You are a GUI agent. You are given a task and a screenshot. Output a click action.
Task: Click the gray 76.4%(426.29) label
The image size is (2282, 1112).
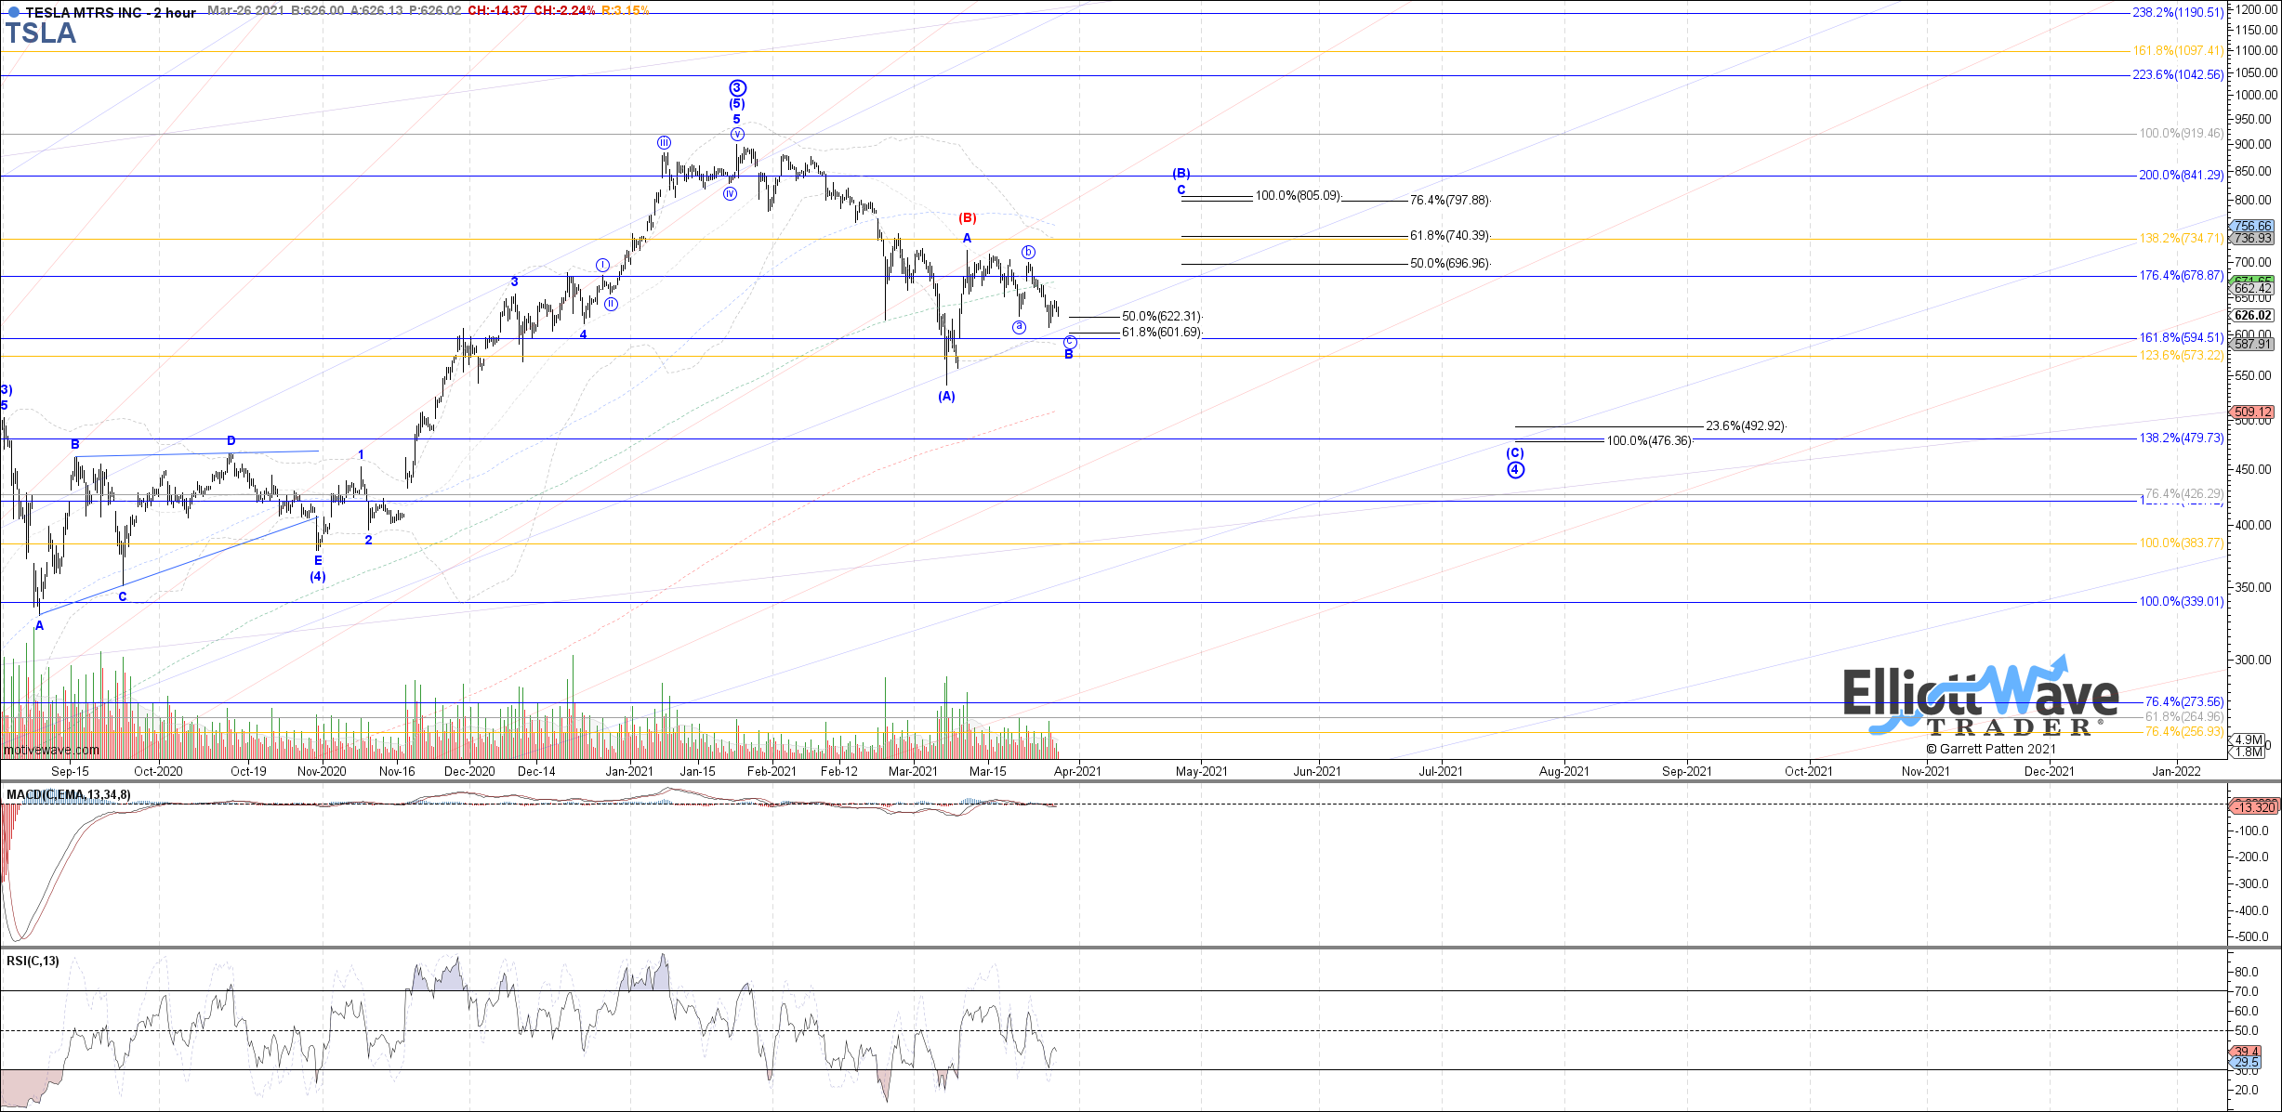2184,494
